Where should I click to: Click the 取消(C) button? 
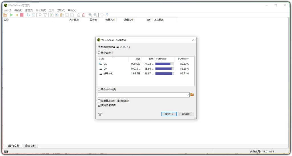pyautogui.click(x=186, y=114)
